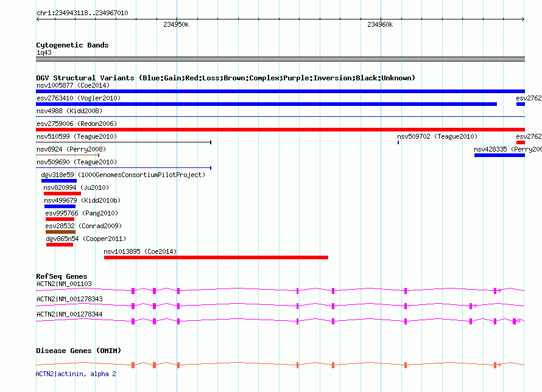Click the nsv510599 (Teague2010) black variant line
This screenshot has height=392, width=542.
coord(124,142)
